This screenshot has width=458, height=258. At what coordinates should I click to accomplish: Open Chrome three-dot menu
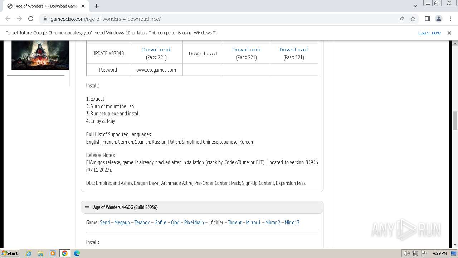click(450, 19)
